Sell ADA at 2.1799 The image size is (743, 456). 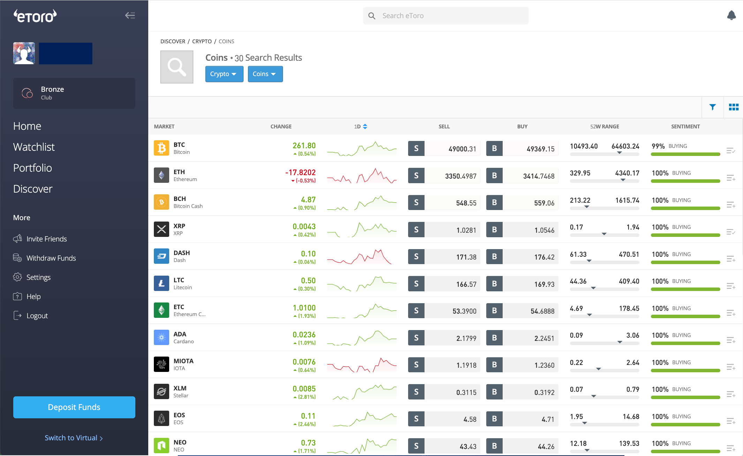point(444,338)
